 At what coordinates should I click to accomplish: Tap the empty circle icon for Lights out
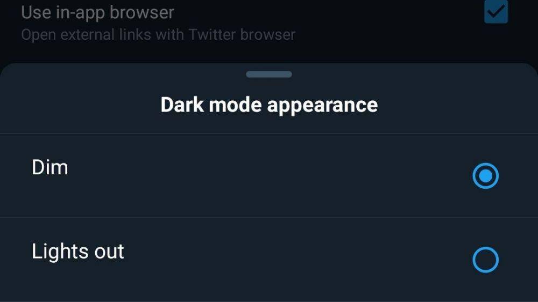coord(485,260)
